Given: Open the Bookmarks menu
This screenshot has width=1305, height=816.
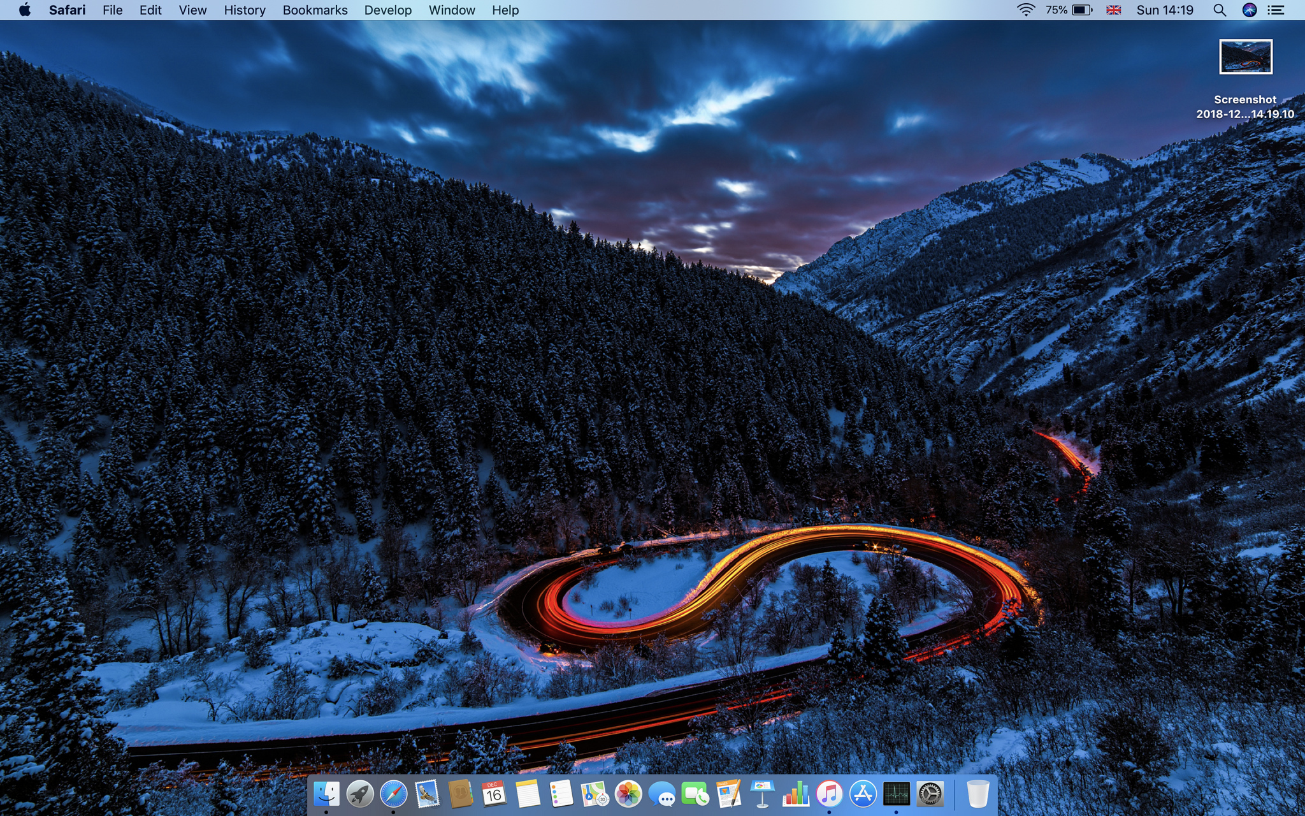Looking at the screenshot, I should pos(315,10).
